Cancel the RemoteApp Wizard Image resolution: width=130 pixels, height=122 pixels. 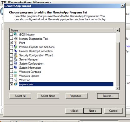click(113, 111)
